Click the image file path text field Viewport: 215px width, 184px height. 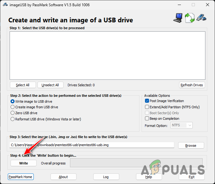pyautogui.click(x=92, y=145)
